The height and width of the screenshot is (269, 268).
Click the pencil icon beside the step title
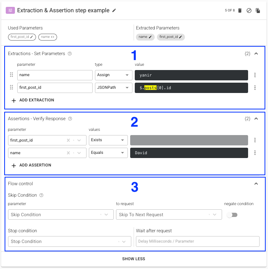pyautogui.click(x=114, y=10)
